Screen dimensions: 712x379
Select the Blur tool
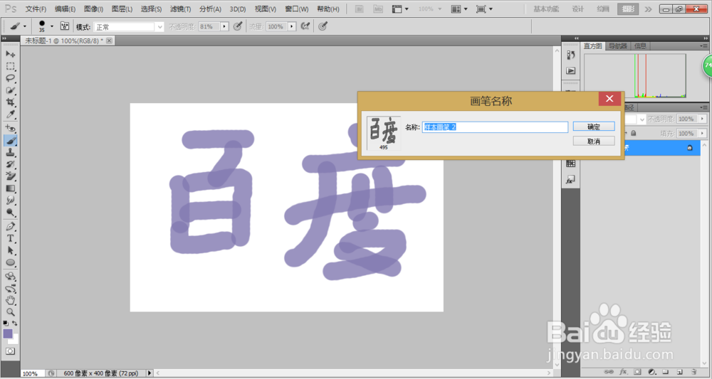(x=10, y=200)
